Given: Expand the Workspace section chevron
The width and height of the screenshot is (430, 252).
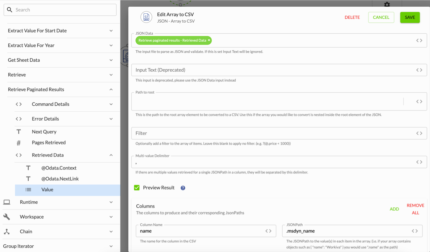Looking at the screenshot, I should point(111,217).
